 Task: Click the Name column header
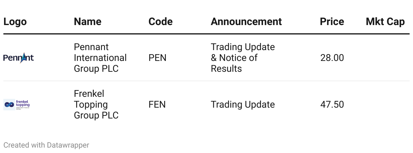[x=87, y=22]
